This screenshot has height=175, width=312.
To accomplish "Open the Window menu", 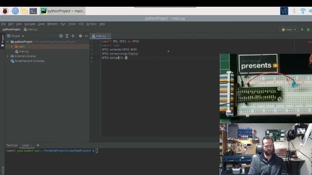I will (x=92, y=24).
